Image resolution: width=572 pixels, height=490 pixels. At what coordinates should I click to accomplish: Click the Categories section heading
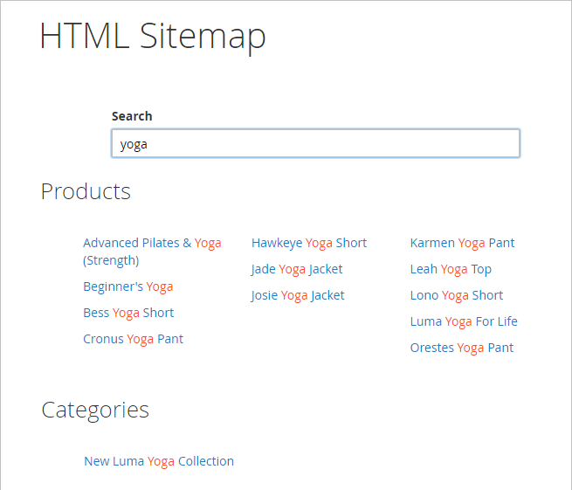(95, 410)
